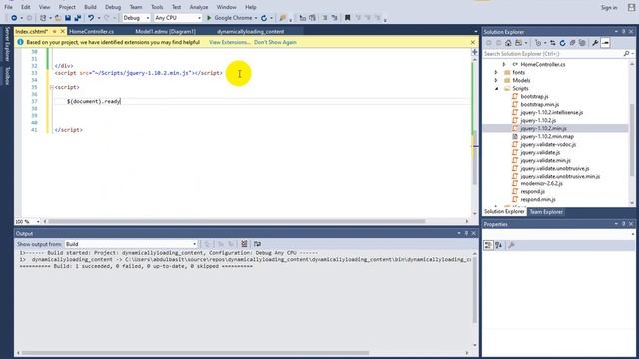
Task: Click Sign in at the top right
Action: coord(609,7)
